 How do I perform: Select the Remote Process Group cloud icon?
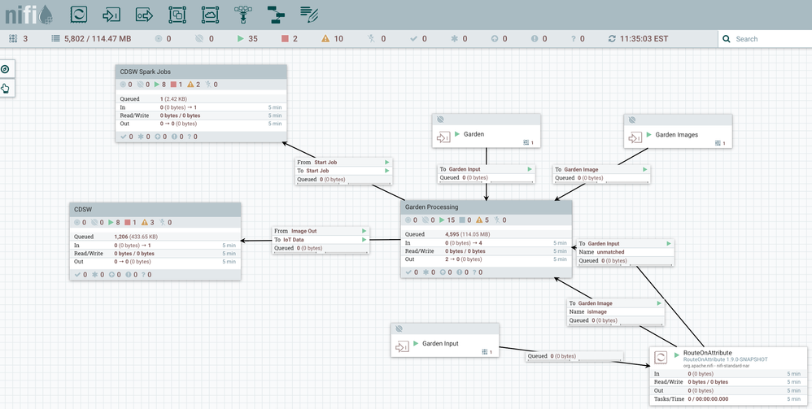[x=209, y=14]
